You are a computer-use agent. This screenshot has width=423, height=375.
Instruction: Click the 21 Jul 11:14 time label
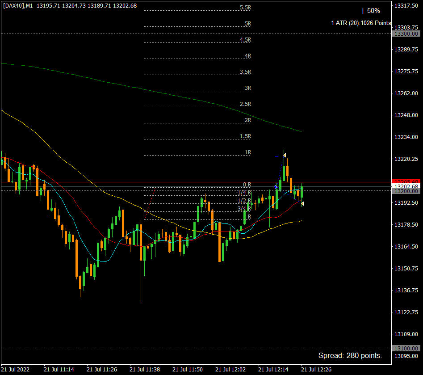pyautogui.click(x=59, y=369)
